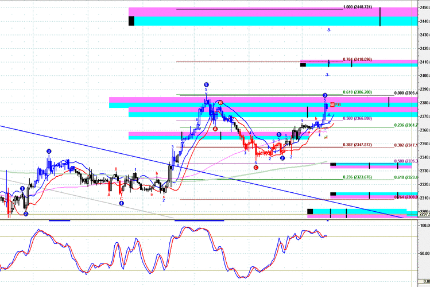Click the 0.236 (2323.676) Fibonacci label

[357, 177]
